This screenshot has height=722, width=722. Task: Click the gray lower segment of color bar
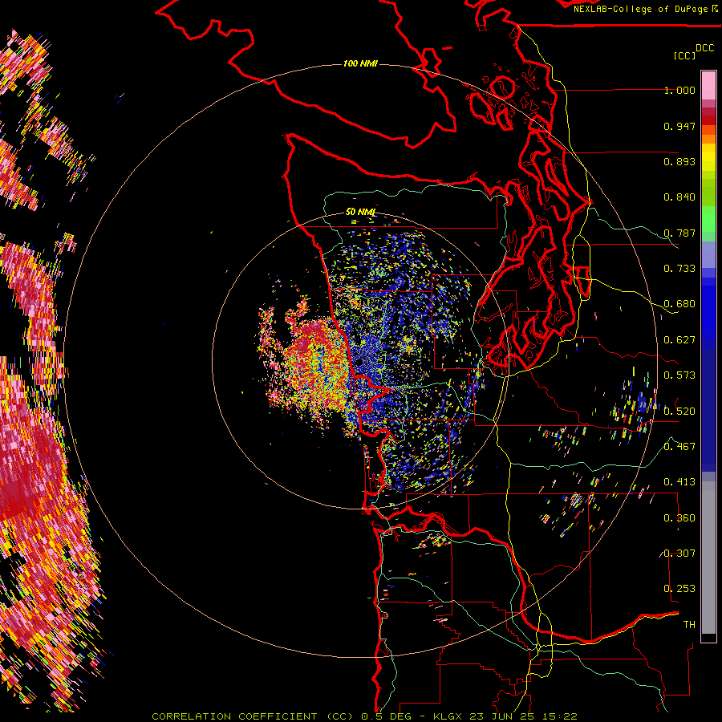coord(708,558)
